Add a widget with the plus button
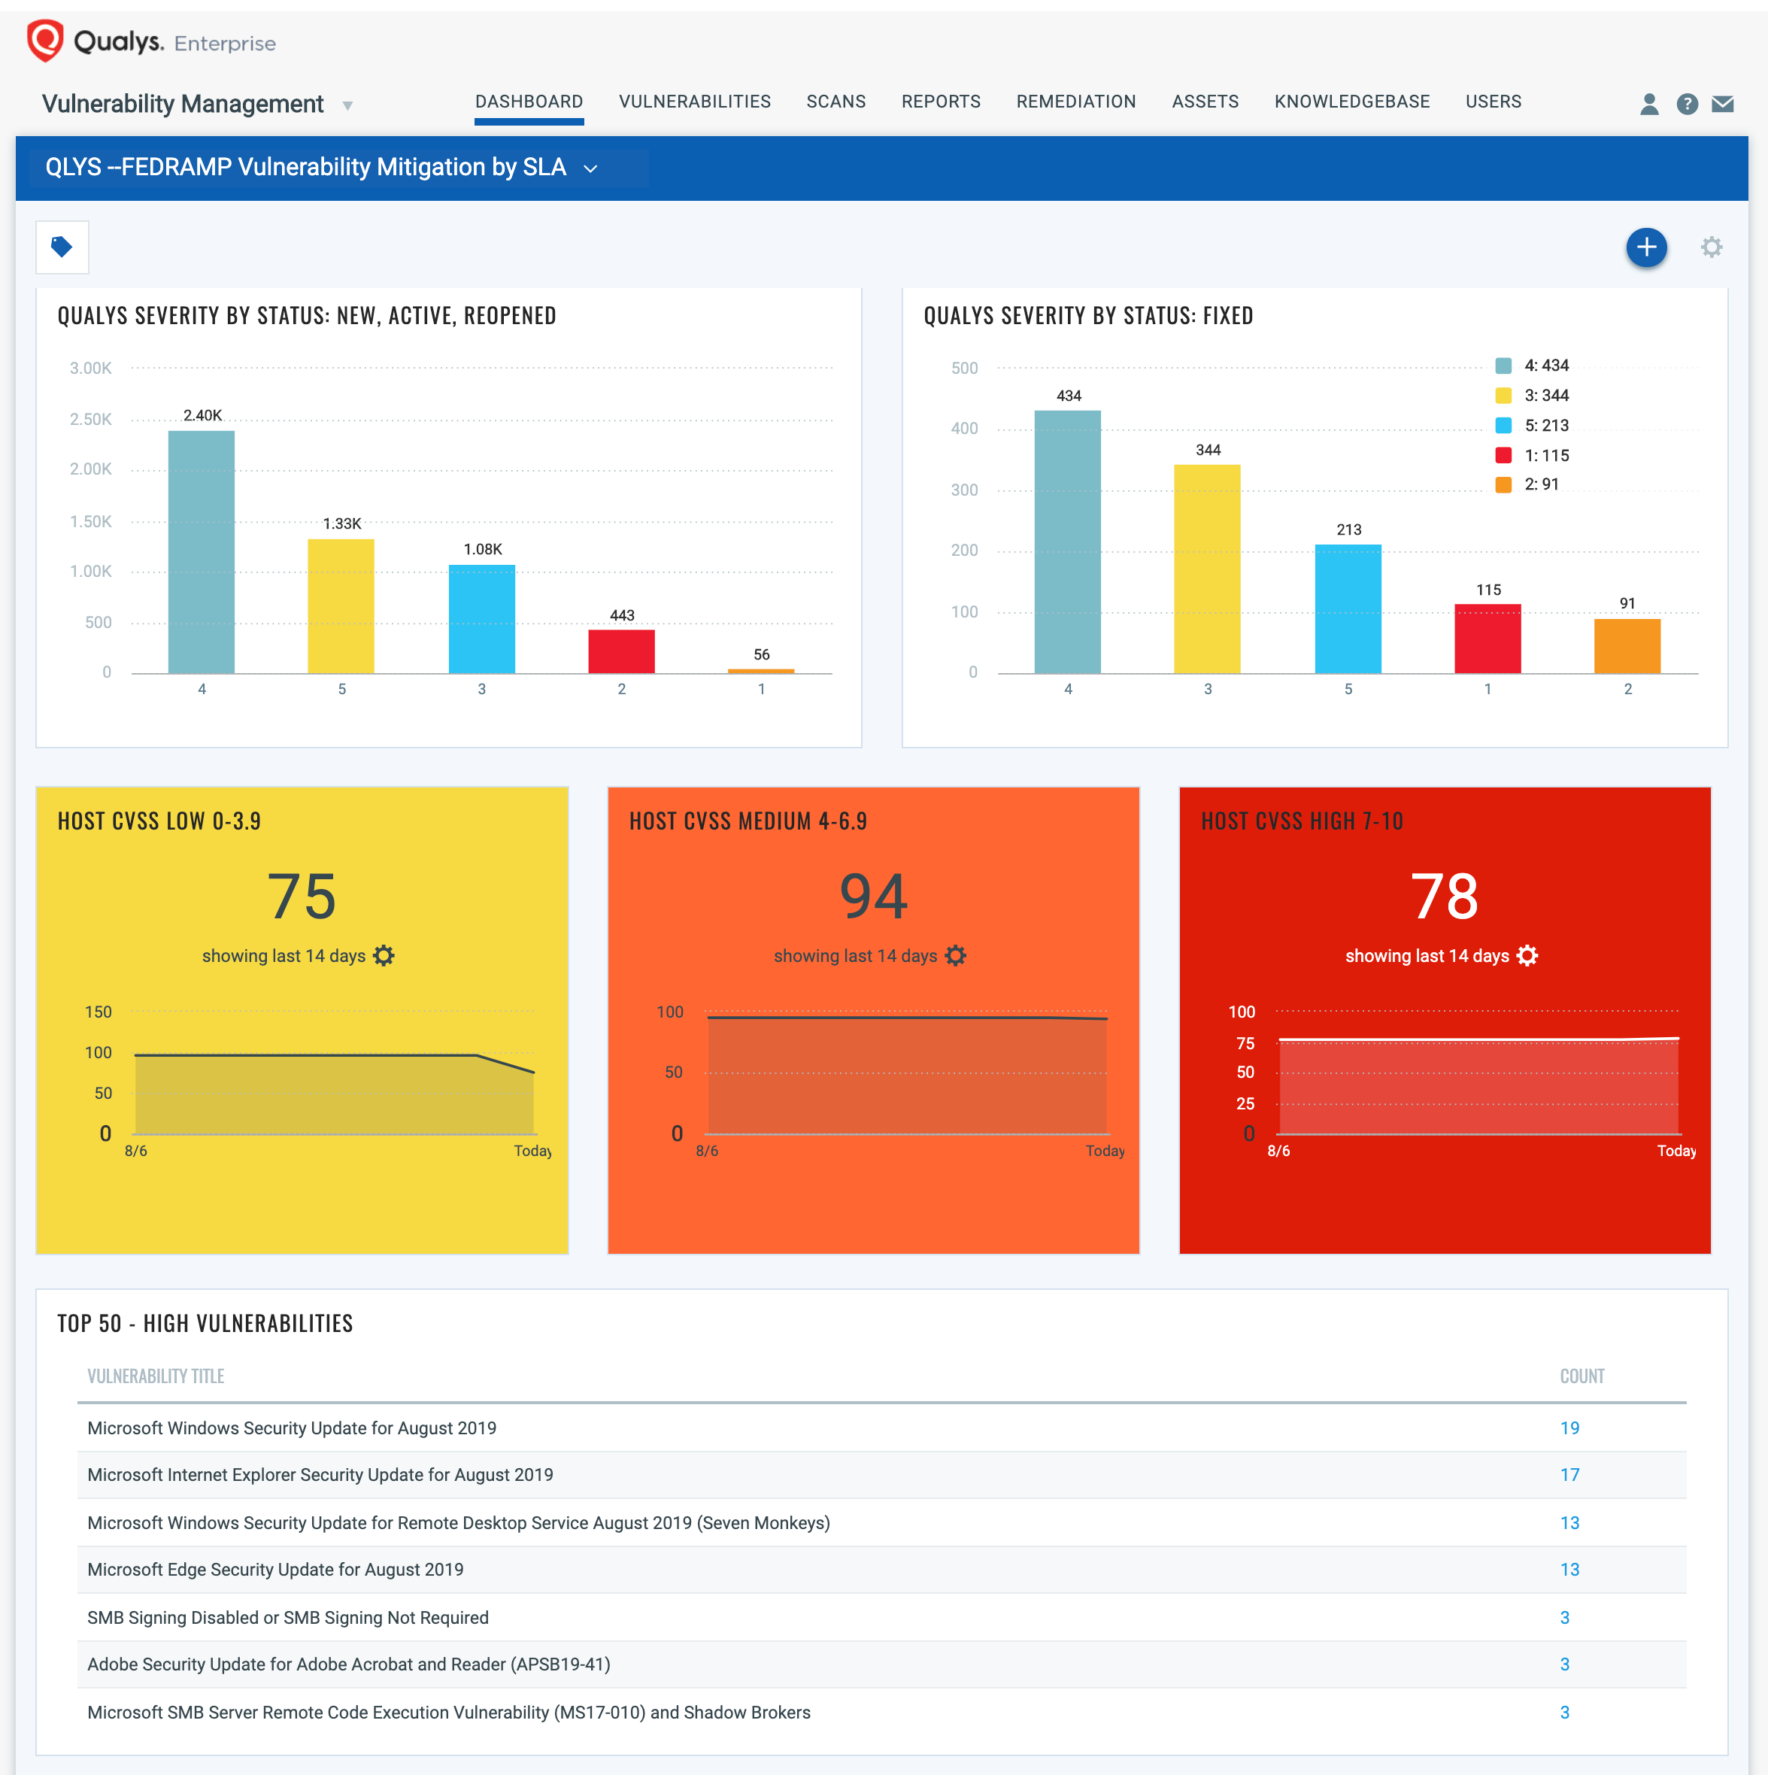 tap(1647, 247)
